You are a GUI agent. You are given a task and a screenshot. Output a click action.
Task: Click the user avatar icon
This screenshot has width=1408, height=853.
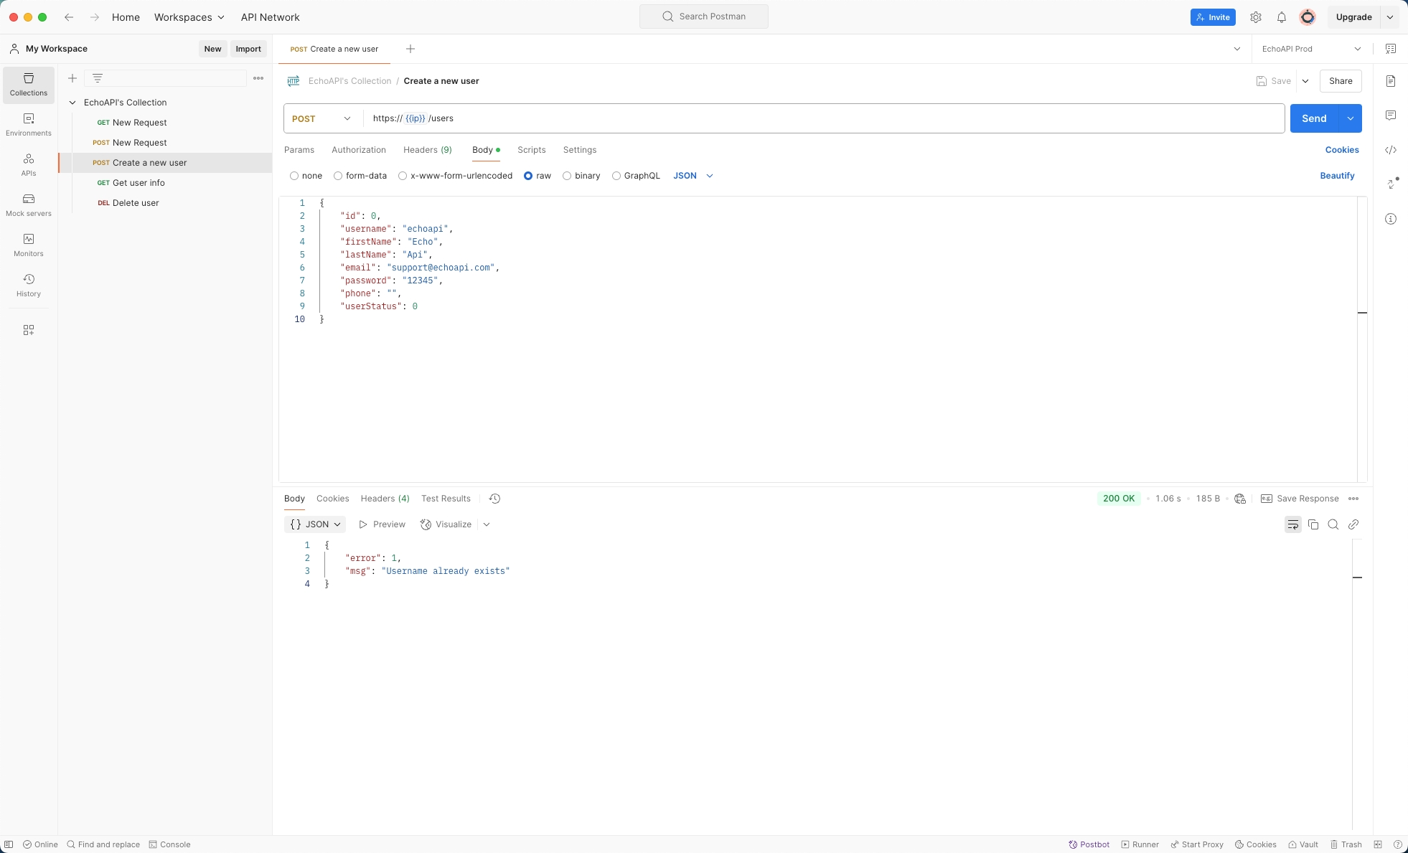pos(1308,17)
